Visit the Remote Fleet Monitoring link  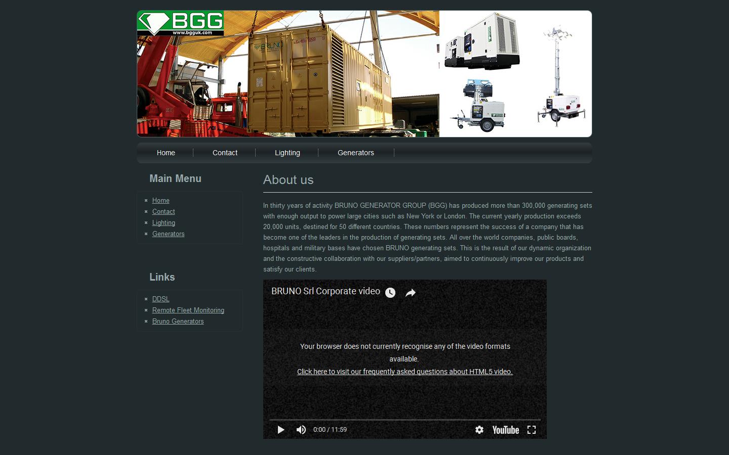point(188,310)
